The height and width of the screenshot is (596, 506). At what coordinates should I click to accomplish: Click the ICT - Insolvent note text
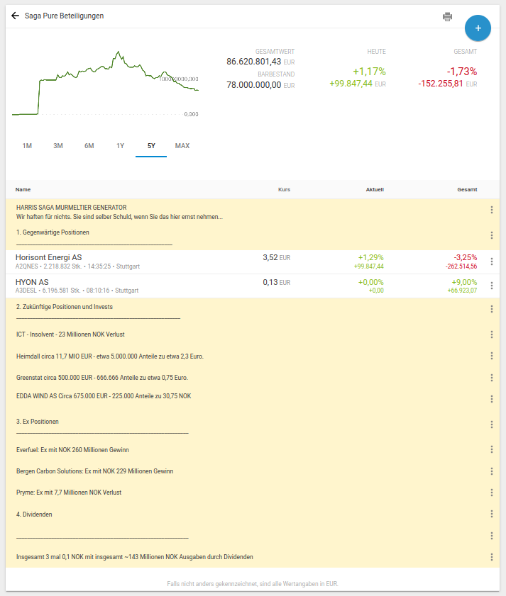(x=70, y=334)
